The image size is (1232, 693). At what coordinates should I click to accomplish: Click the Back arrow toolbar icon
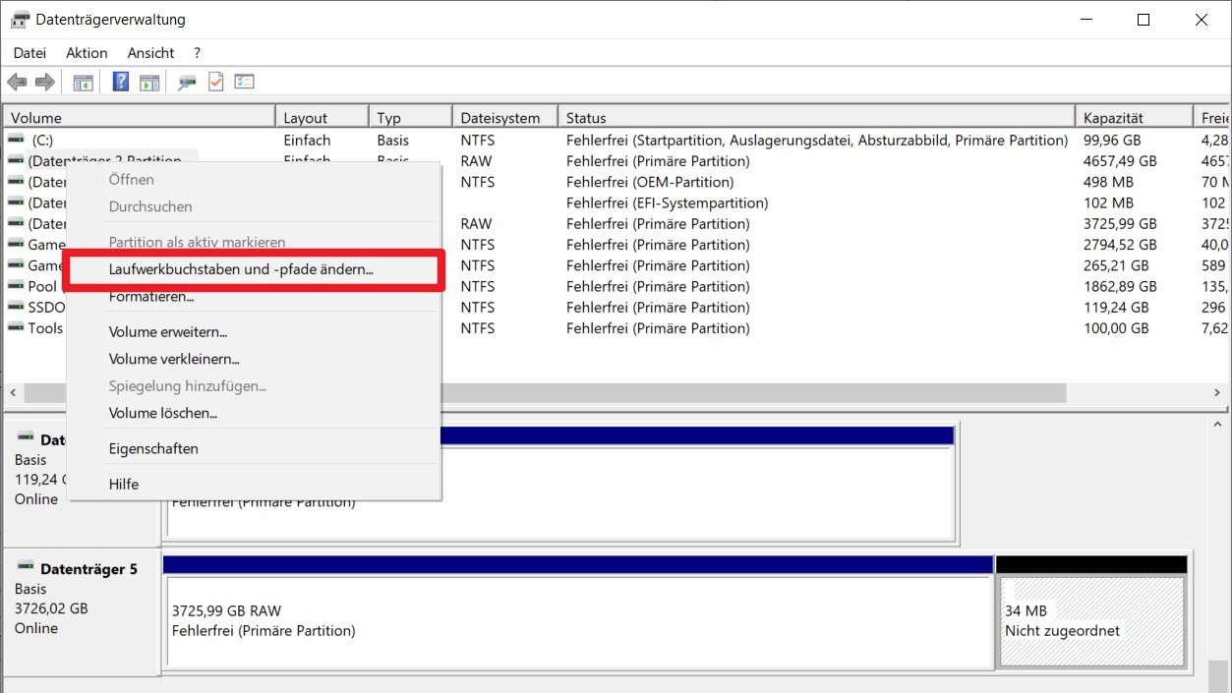coord(17,83)
